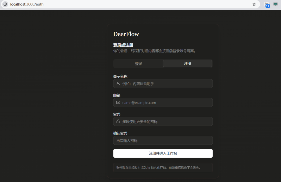Viewport: 281px width, 182px height.
Task: Click the DeerFlow title text
Action: click(x=126, y=34)
